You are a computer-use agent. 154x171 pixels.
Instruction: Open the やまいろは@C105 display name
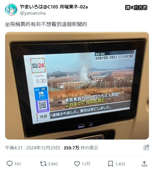(54, 7)
